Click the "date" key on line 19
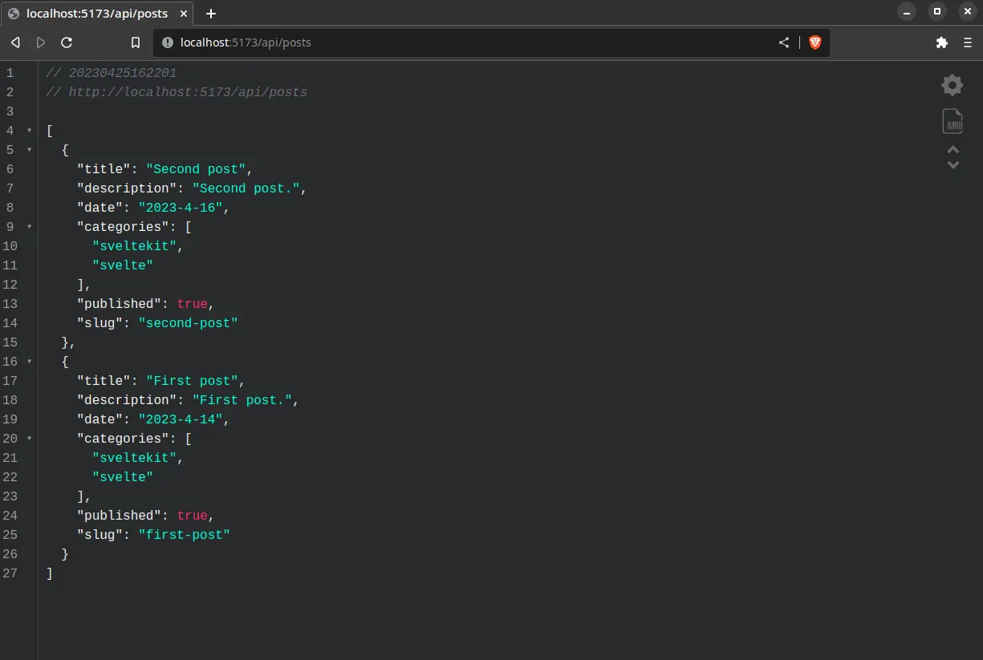Image resolution: width=983 pixels, height=660 pixels. click(100, 419)
